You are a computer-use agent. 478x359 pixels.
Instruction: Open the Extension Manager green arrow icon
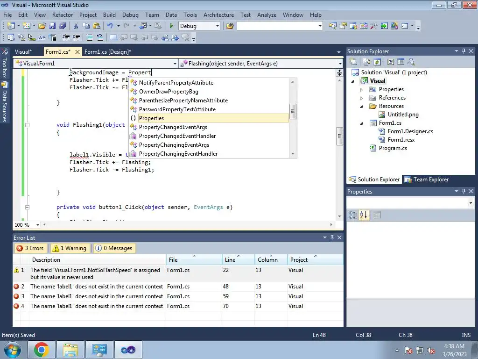pos(384,26)
